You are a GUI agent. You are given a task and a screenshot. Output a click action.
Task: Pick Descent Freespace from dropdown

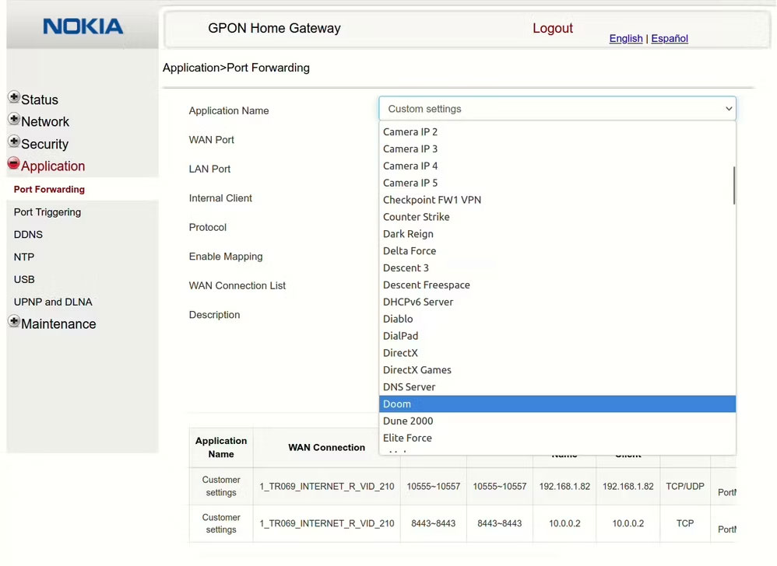(557, 285)
